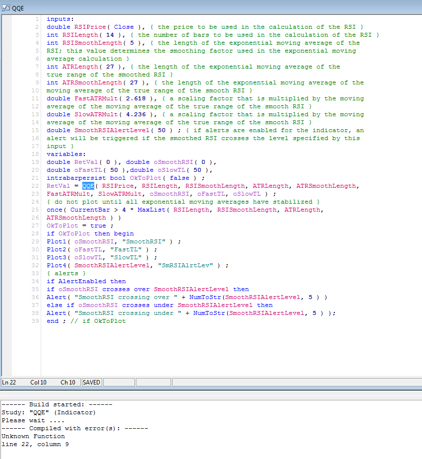Image resolution: width=422 pixels, height=459 pixels.
Task: Click 'oSmoothRSI' declaration on line 19
Action: tap(174, 162)
